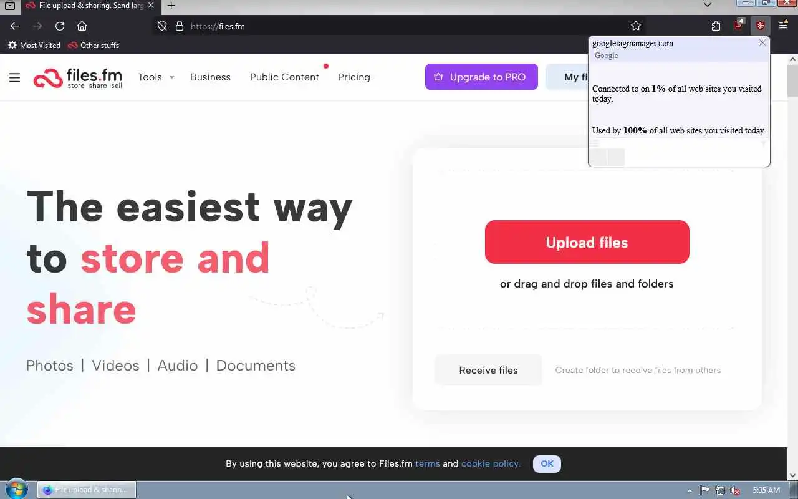Accept cookies with OK button

547,463
